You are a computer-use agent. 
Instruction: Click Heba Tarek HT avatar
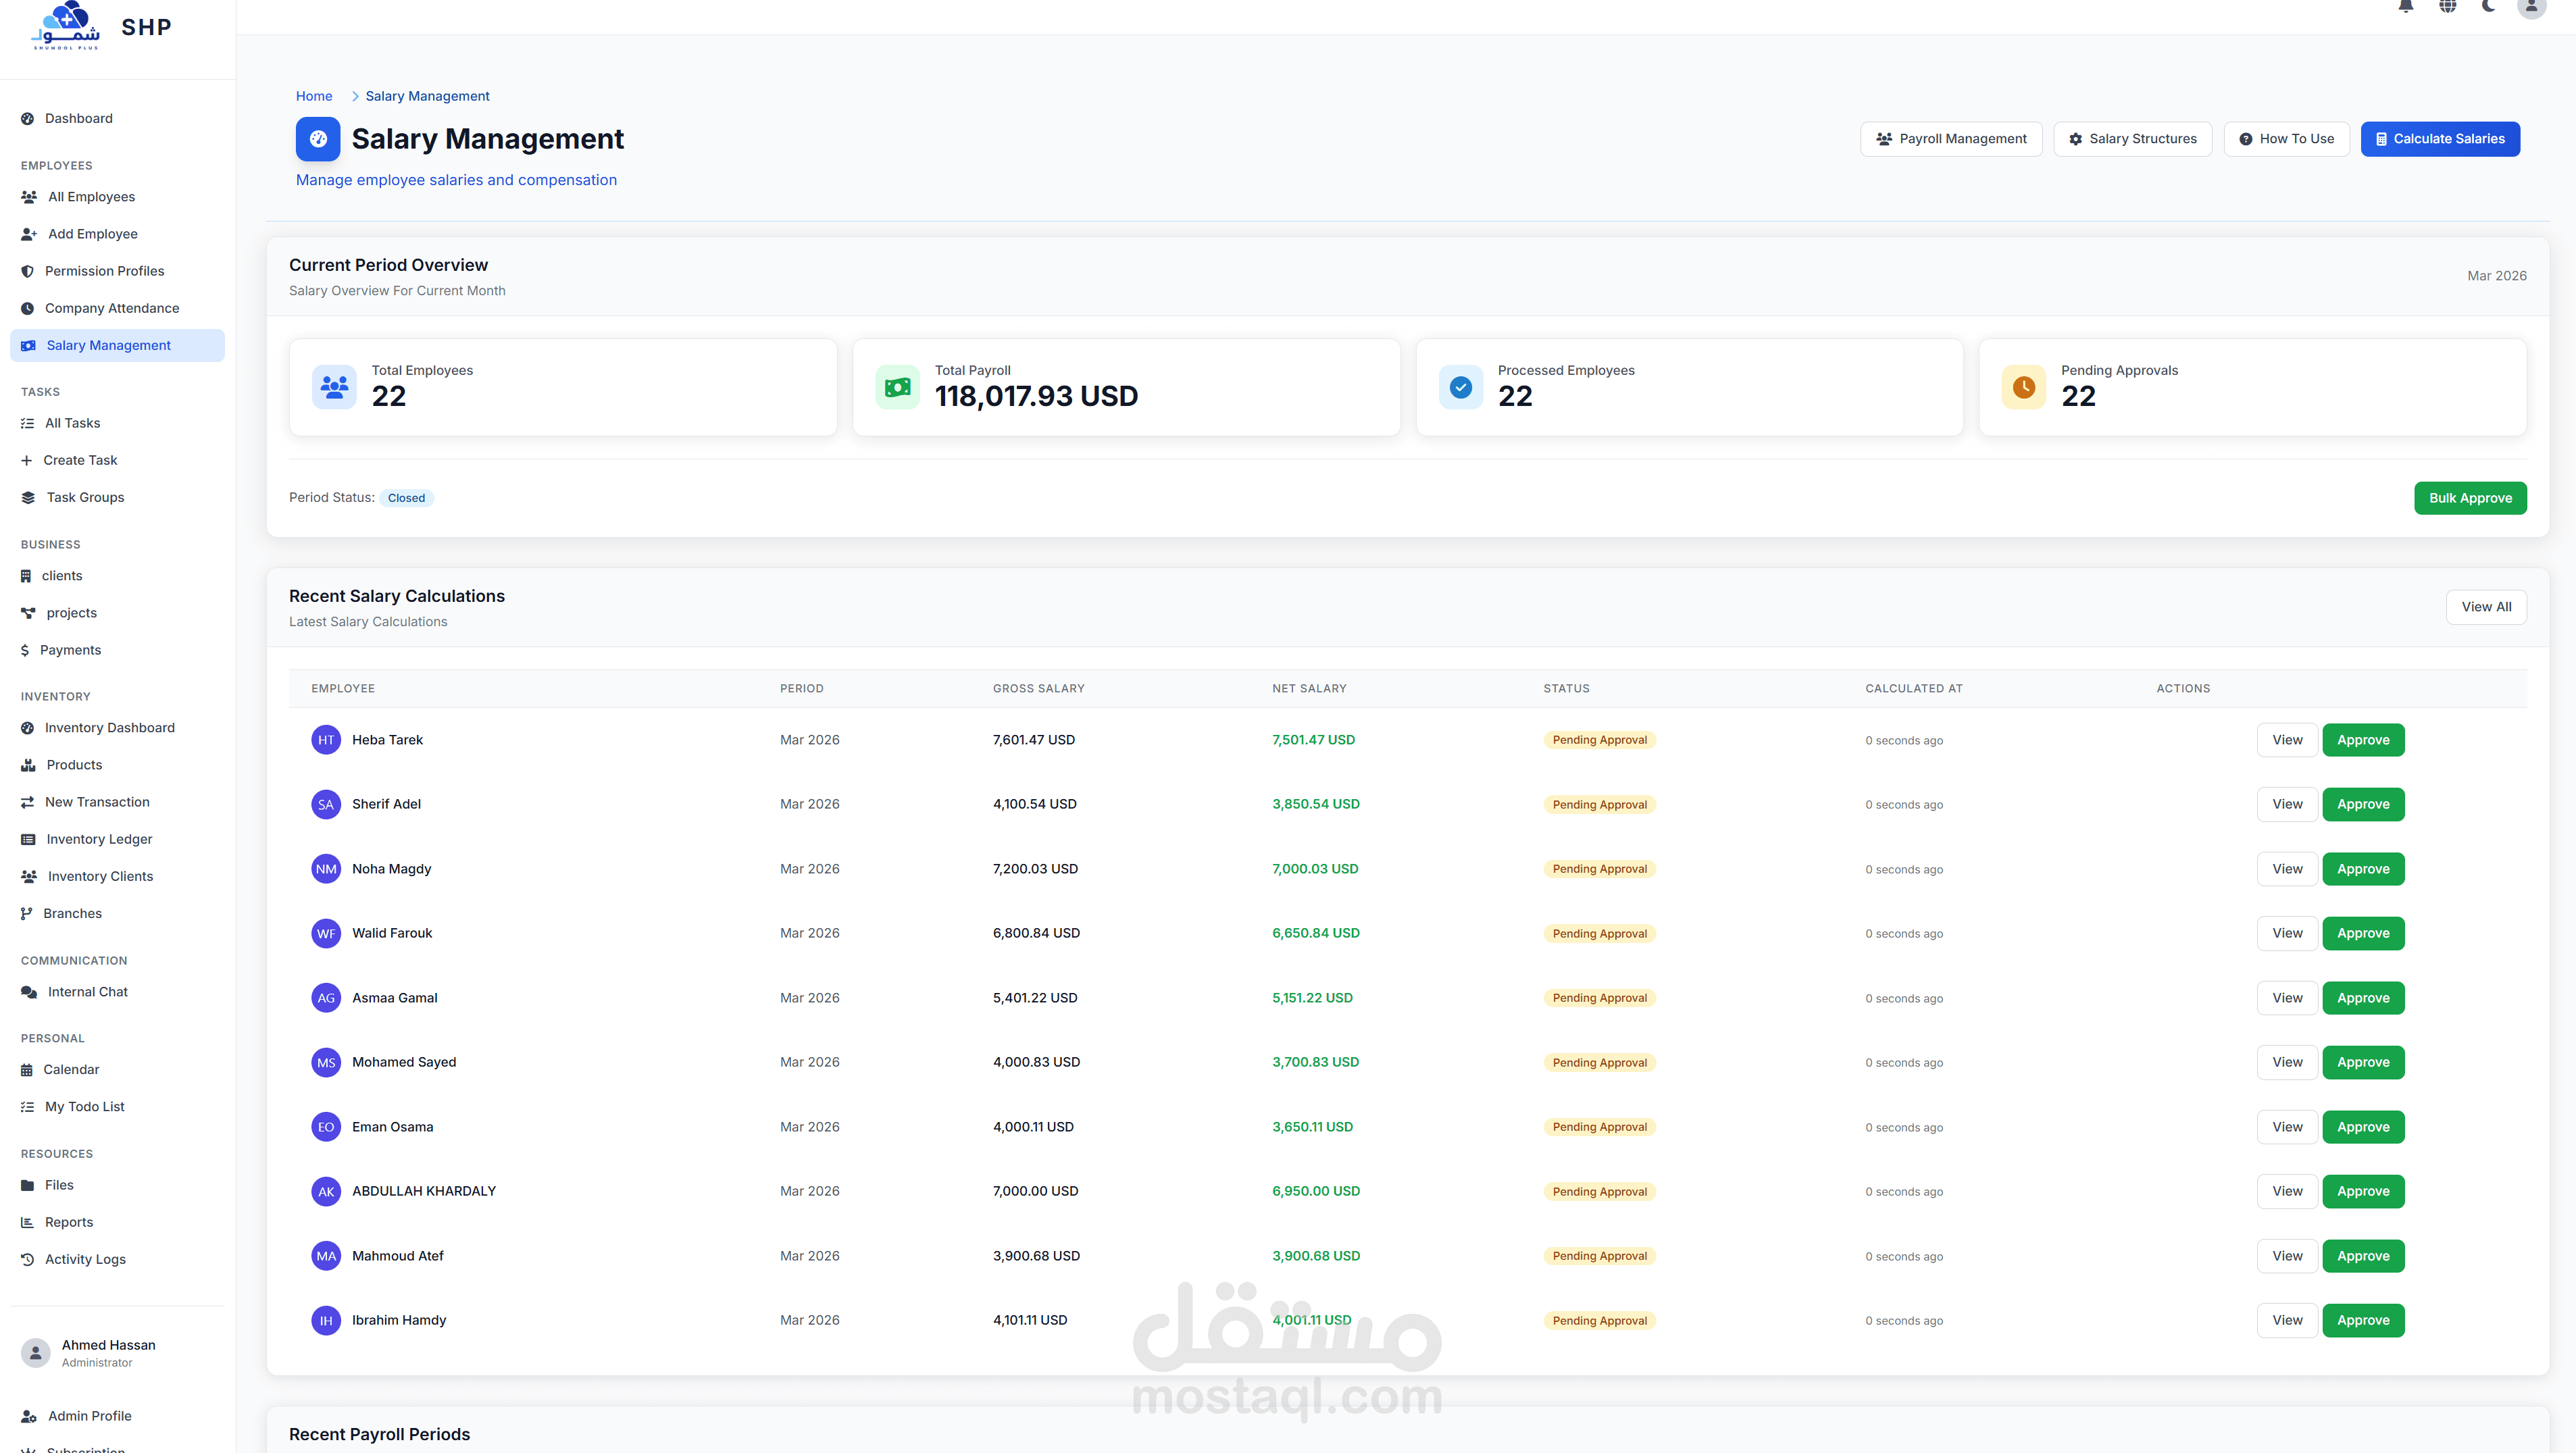(x=326, y=740)
